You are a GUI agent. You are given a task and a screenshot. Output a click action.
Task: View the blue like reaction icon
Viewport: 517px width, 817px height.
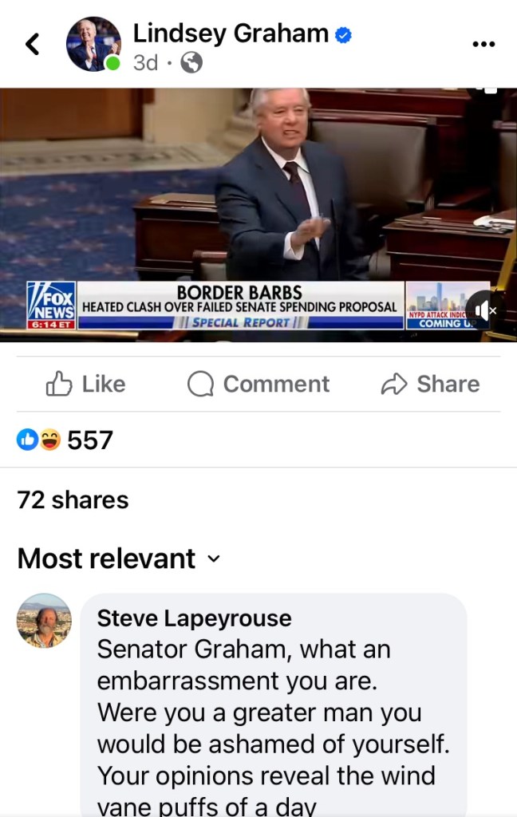(27, 440)
